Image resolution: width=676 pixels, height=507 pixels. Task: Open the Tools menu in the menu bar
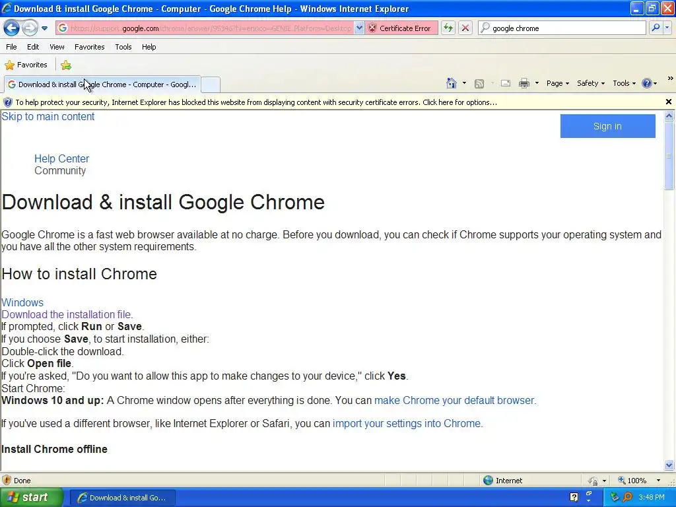(x=123, y=47)
